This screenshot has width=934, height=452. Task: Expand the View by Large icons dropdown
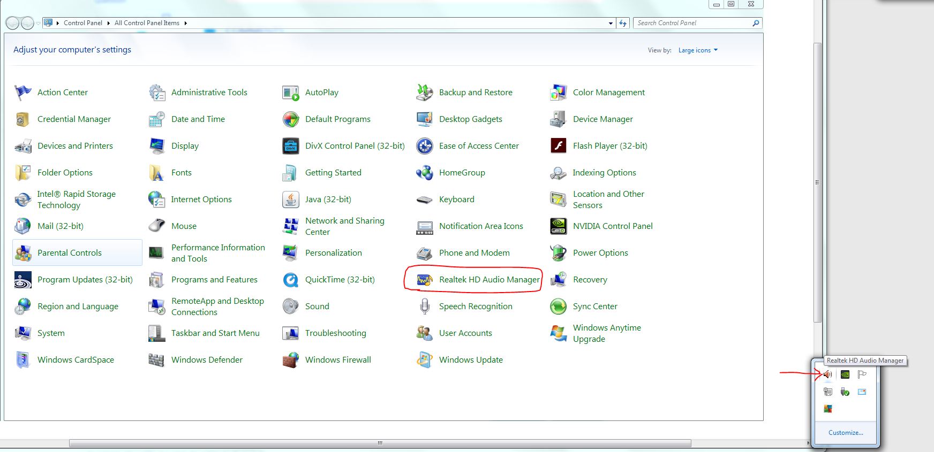click(x=698, y=50)
